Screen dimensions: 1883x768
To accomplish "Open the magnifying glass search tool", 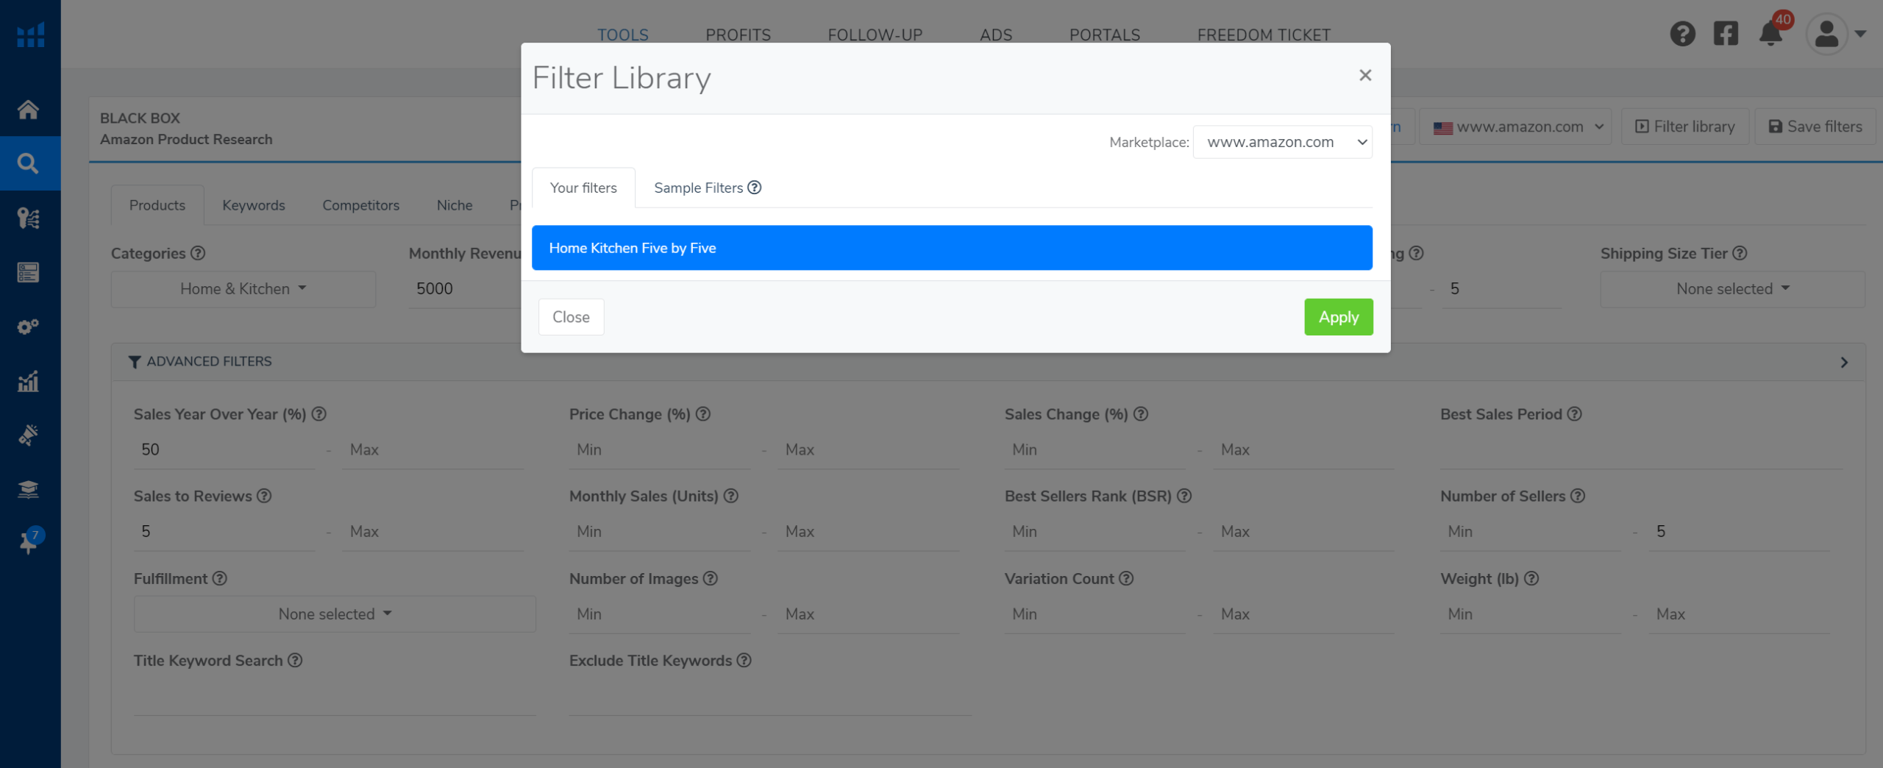I will pyautogui.click(x=28, y=163).
